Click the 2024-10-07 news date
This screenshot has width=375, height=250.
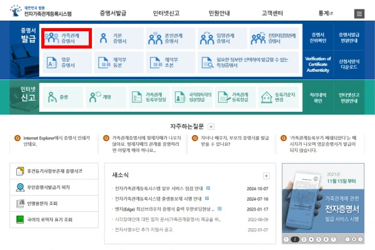pyautogui.click(x=257, y=189)
